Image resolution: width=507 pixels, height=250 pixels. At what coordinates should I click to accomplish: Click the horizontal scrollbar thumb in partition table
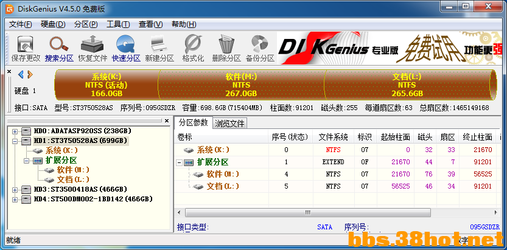click(307, 212)
